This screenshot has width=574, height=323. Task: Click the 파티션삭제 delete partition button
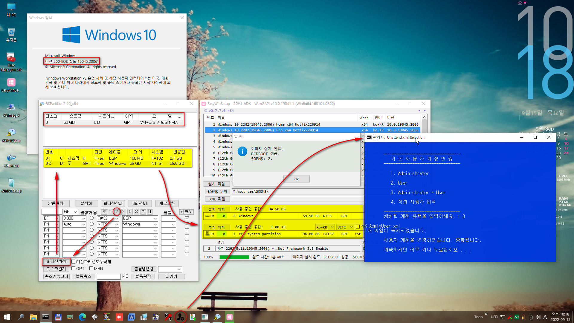tap(113, 203)
